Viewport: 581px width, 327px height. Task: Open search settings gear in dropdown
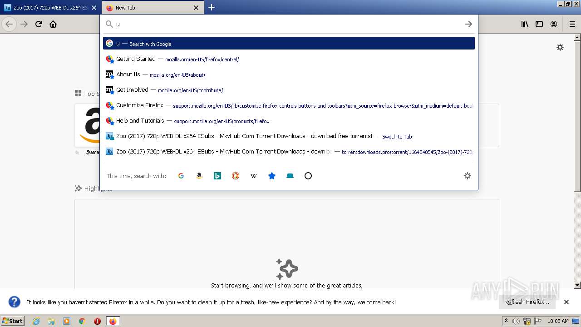point(468,176)
